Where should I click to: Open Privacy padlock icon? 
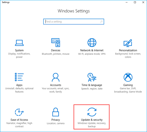click(x=56, y=112)
